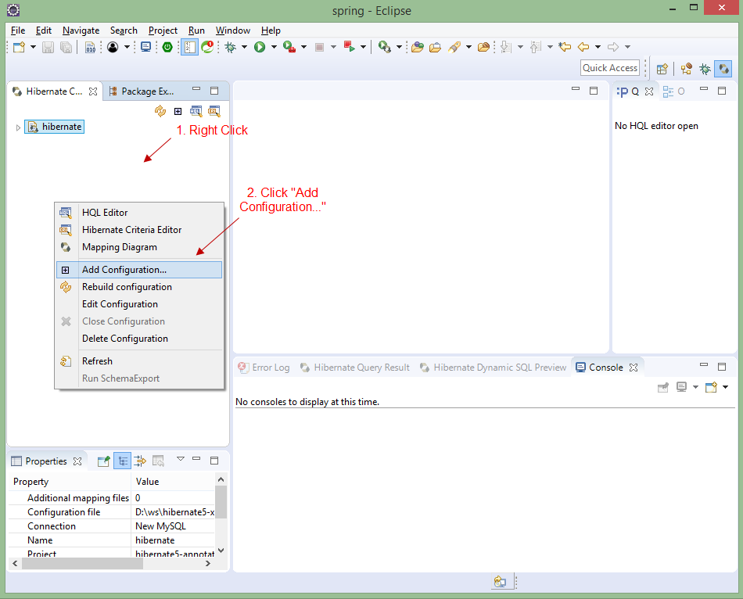Click Add Configuration plus icon in view toolbar
743x599 pixels.
click(178, 111)
